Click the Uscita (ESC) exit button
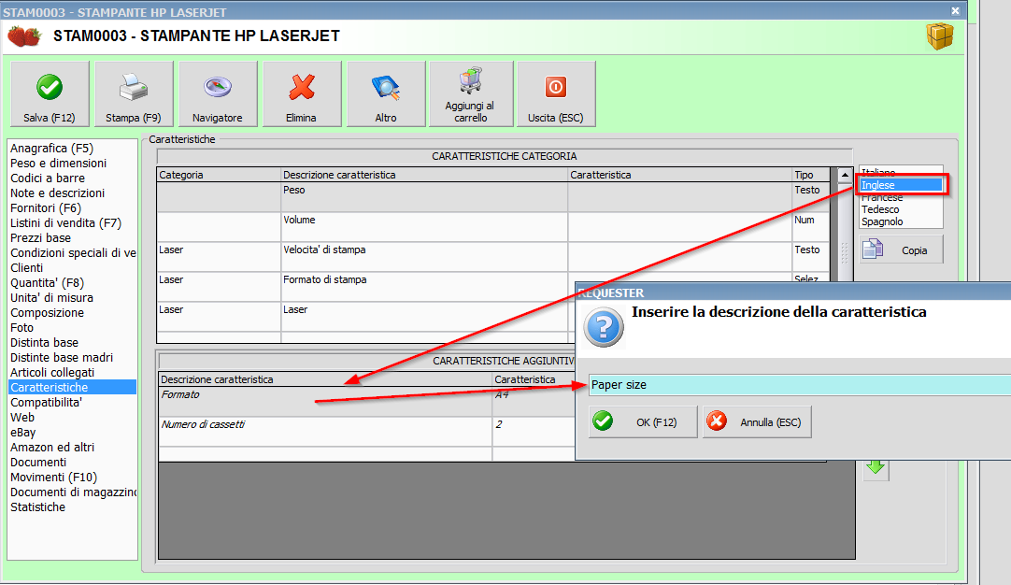This screenshot has height=585, width=1011. (556, 94)
